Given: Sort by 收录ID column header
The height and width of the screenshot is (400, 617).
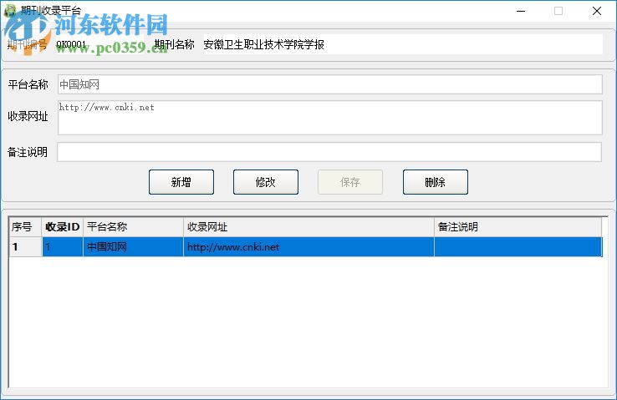Looking at the screenshot, I should (x=63, y=226).
